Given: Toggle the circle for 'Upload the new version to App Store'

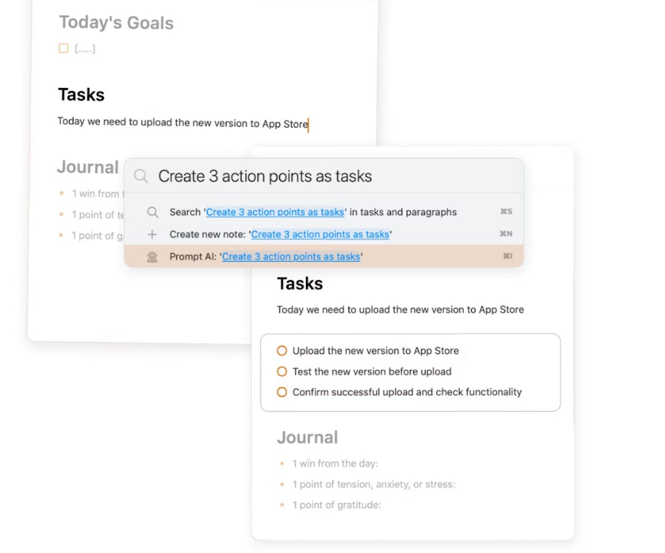Looking at the screenshot, I should (x=281, y=350).
